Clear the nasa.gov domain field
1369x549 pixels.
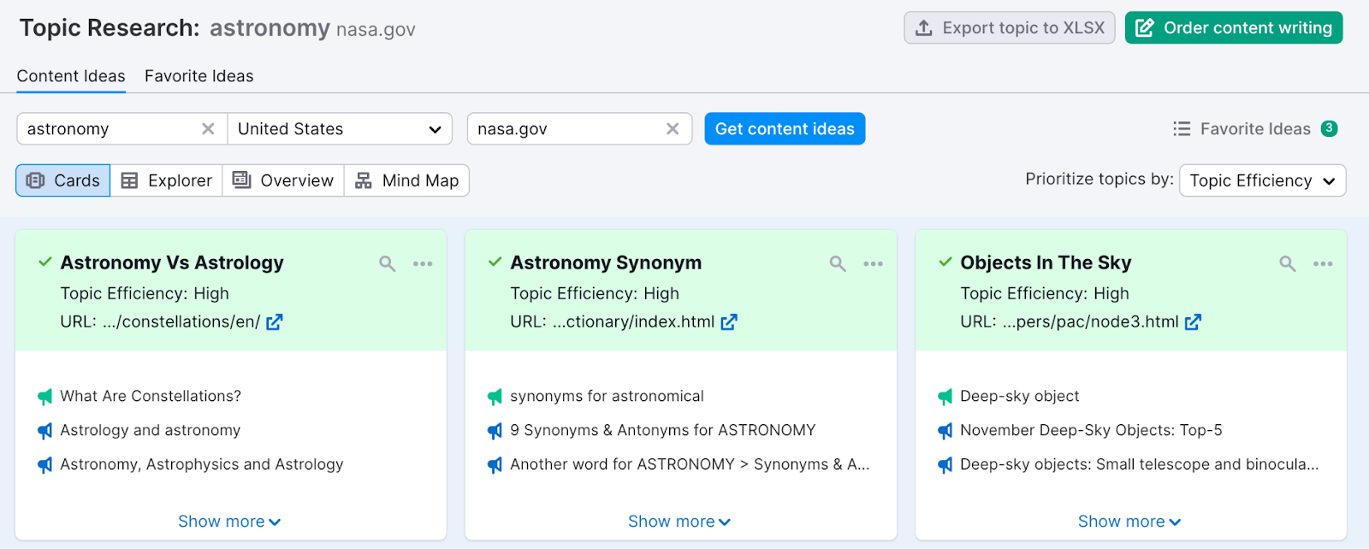(673, 129)
